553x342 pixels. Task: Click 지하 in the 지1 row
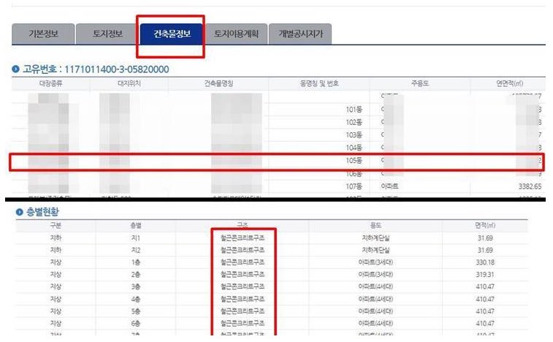tap(56, 238)
